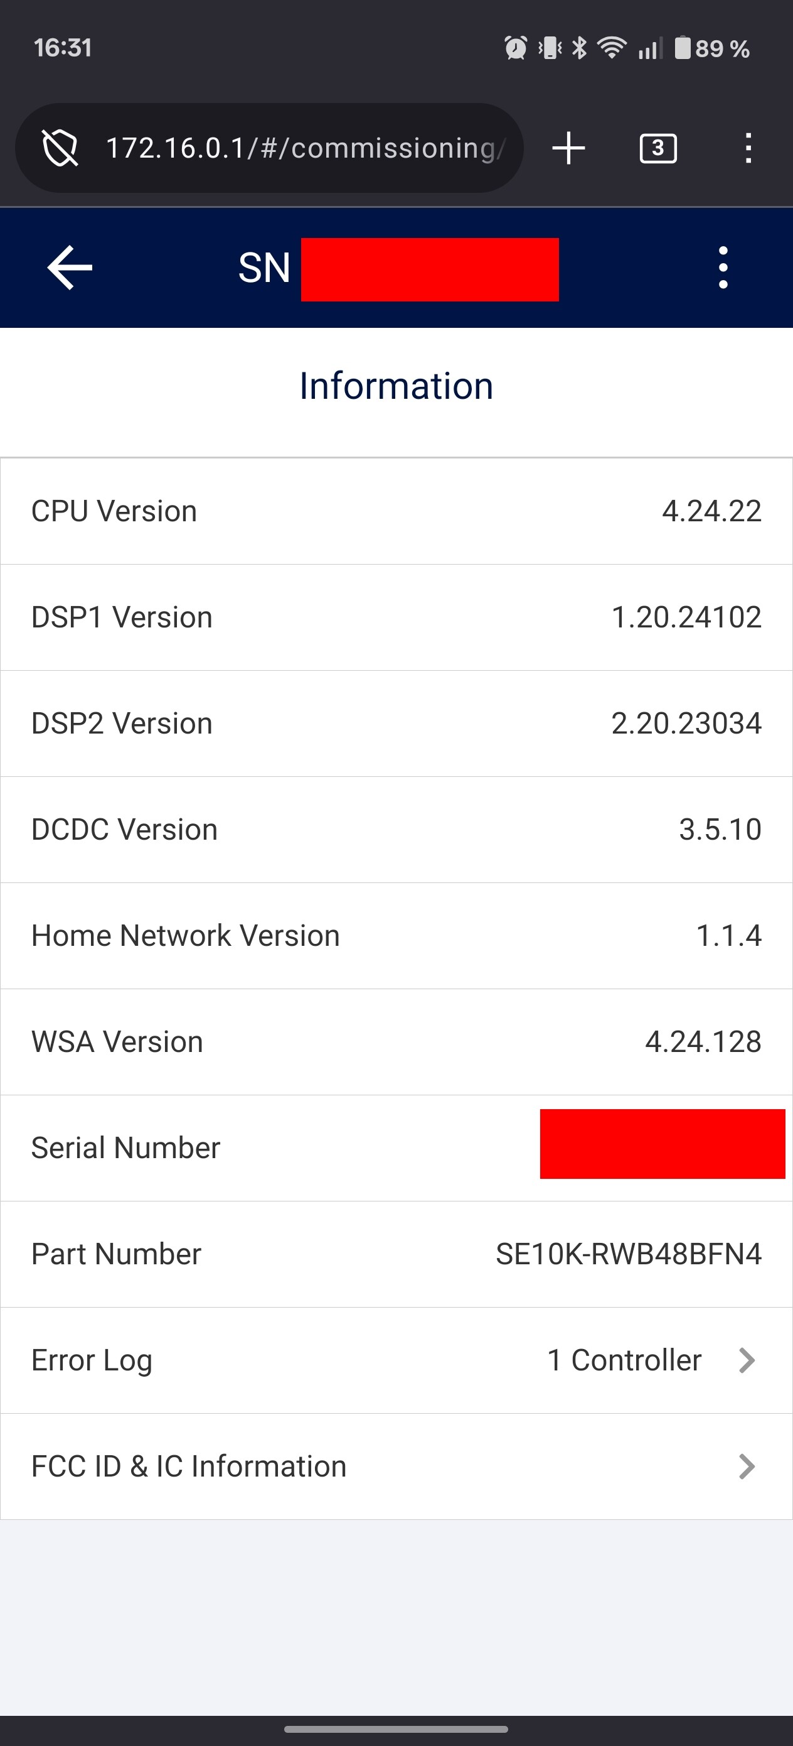Open a new browser tab
This screenshot has height=1746, width=793.
coord(568,148)
